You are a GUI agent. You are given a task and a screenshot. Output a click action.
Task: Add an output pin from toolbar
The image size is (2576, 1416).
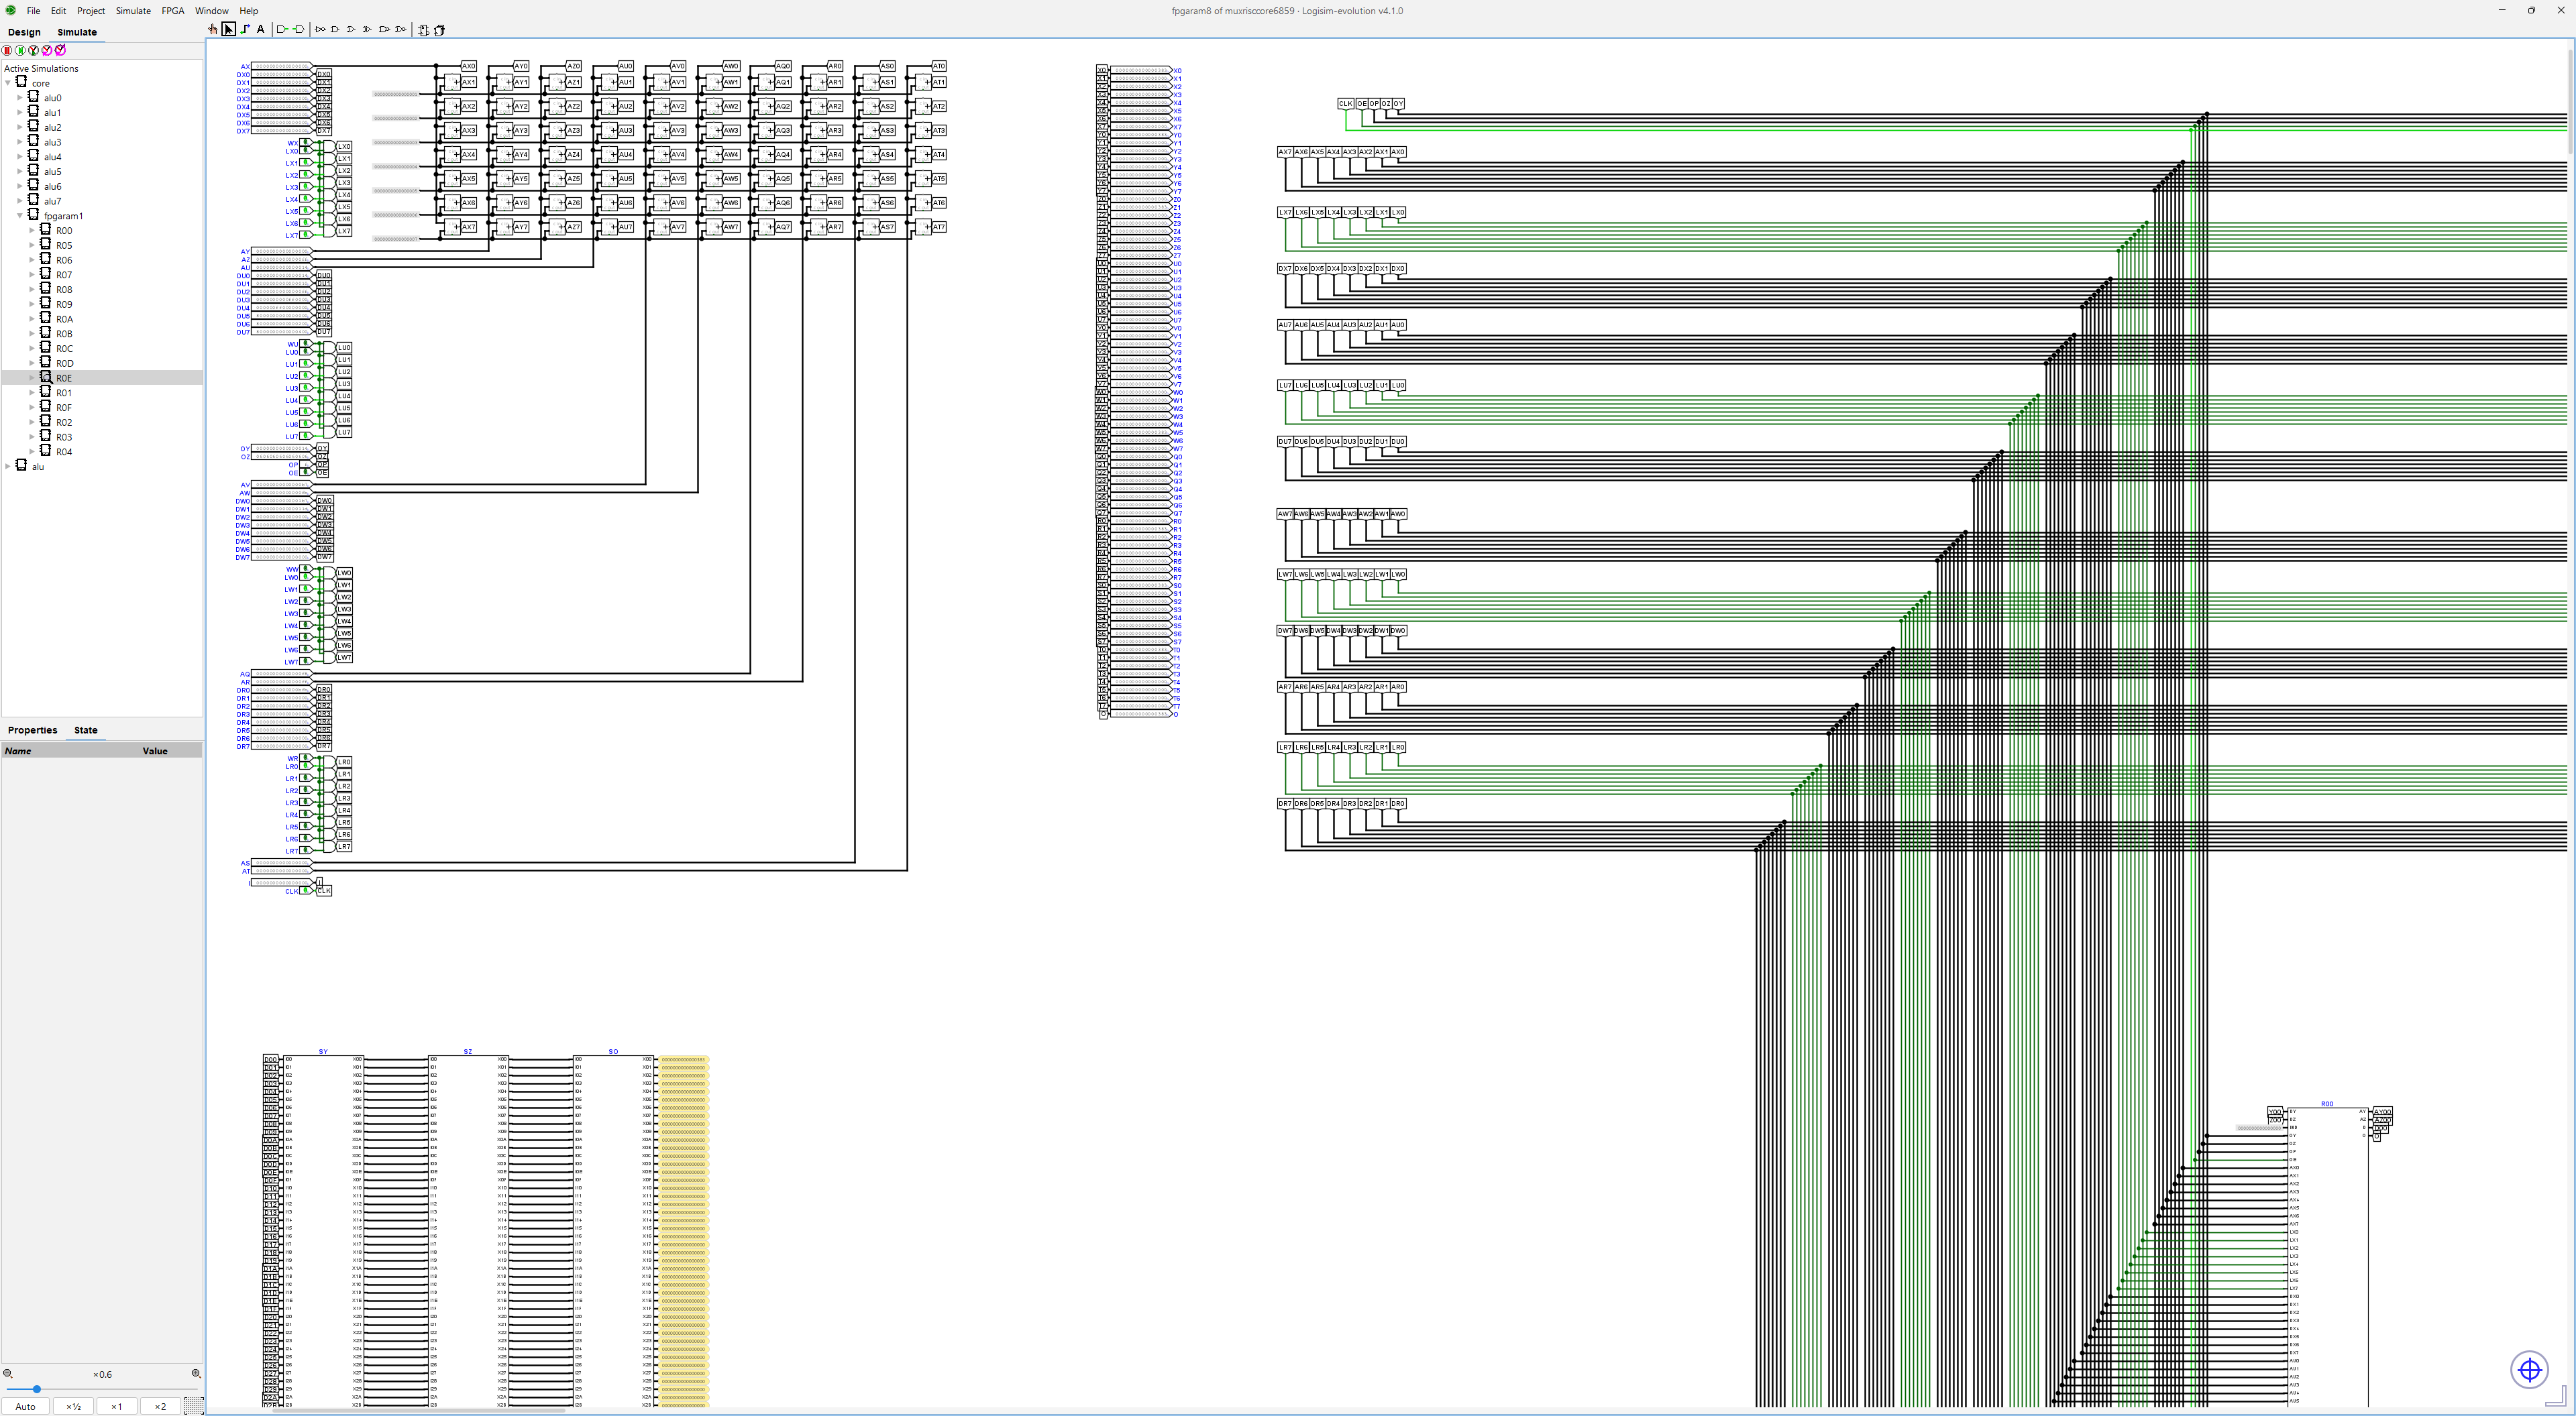(298, 29)
